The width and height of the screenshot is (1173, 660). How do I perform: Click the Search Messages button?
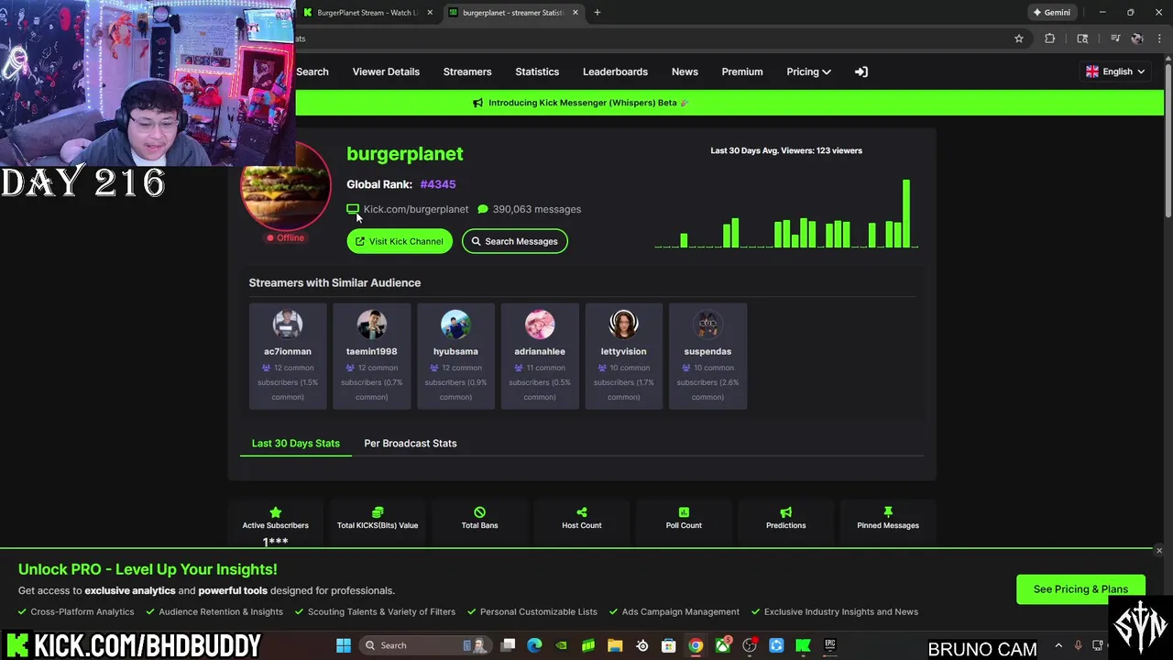tap(515, 241)
